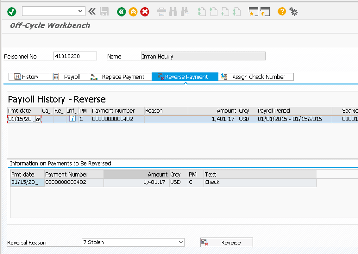Open Help with the question mark icon

[x=282, y=12]
